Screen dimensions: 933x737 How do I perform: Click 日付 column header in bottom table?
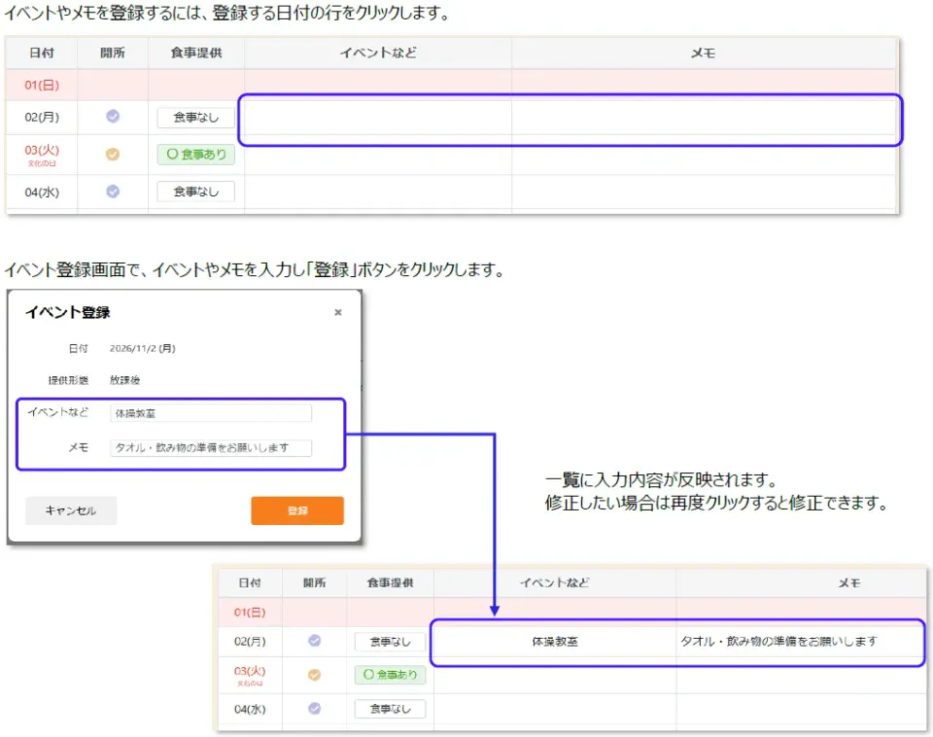[x=250, y=582]
